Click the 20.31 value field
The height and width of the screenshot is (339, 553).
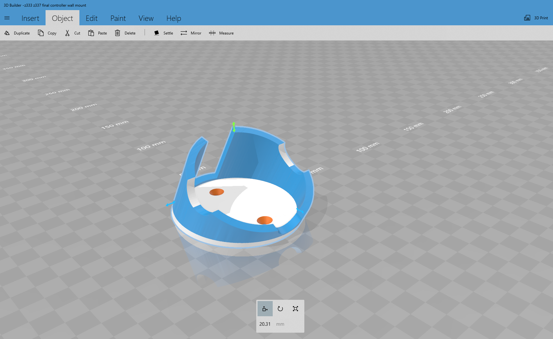[x=265, y=324]
